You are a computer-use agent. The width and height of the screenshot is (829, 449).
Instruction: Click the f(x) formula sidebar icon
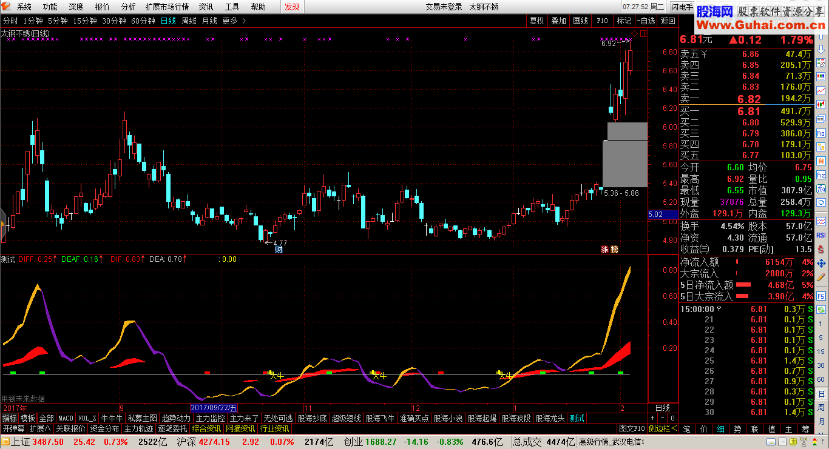821,189
